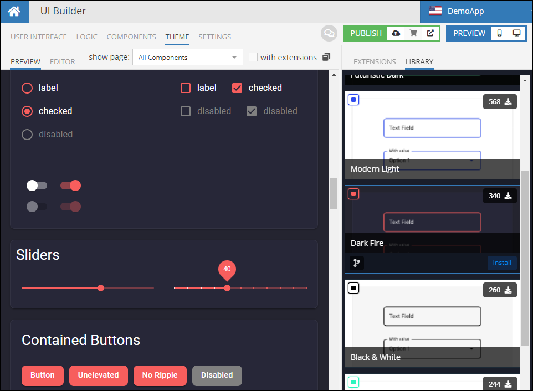Image resolution: width=533 pixels, height=391 pixels.
Task: Click the Contained Buttons heading
Action: tap(81, 340)
